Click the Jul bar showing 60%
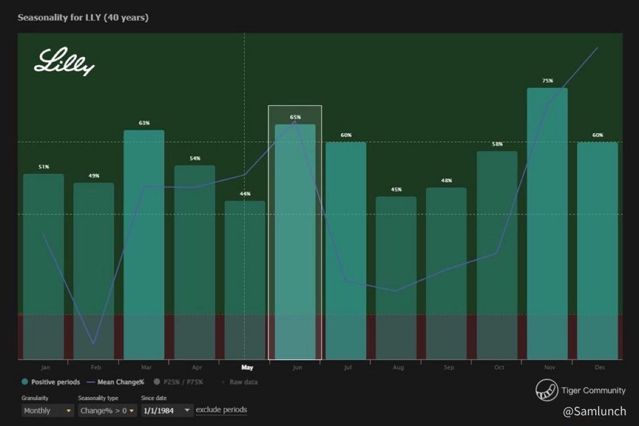The width and height of the screenshot is (639, 426). click(346, 250)
